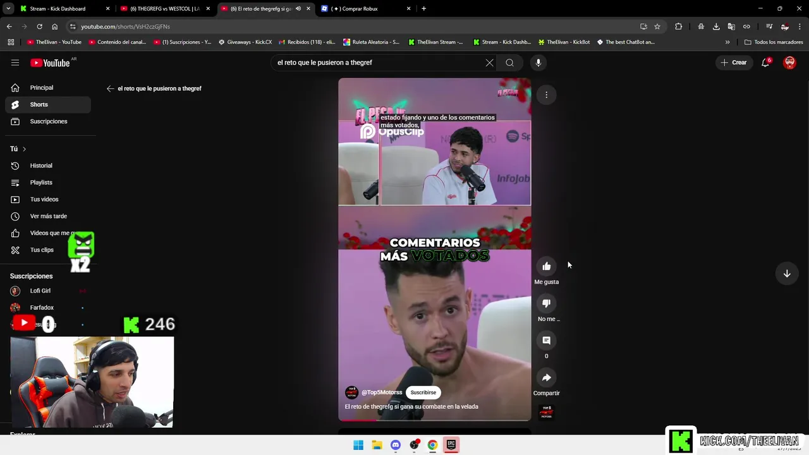809x455 pixels.
Task: Go back using the search results arrow
Action: click(x=111, y=88)
